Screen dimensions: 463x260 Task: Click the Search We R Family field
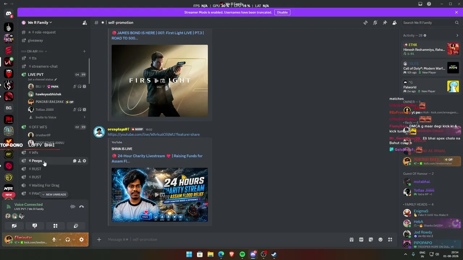[x=430, y=22]
